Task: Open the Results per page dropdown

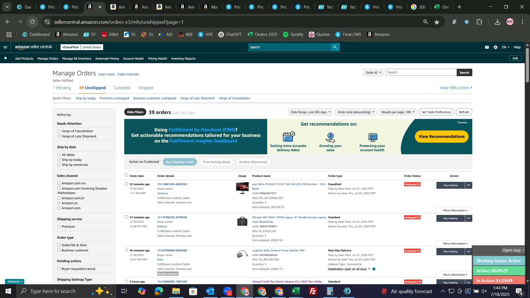Action: point(398,112)
